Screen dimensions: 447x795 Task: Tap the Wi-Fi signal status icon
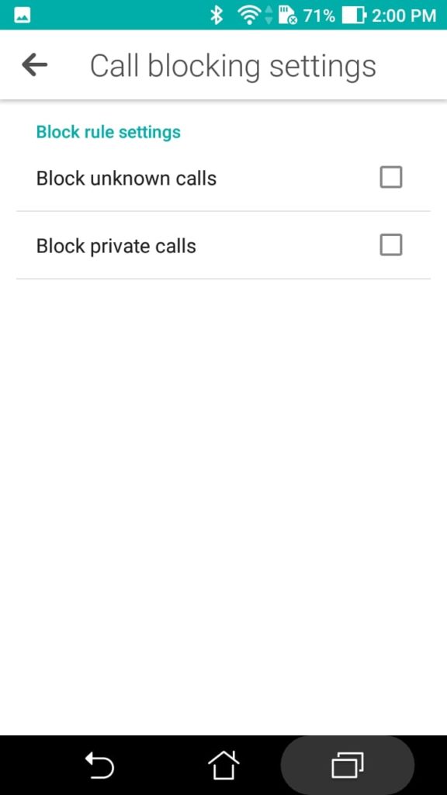(249, 16)
